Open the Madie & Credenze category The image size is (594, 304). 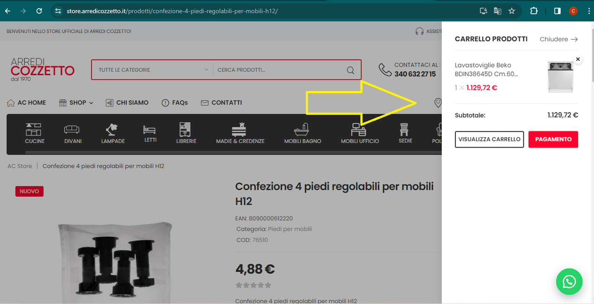[x=240, y=134]
